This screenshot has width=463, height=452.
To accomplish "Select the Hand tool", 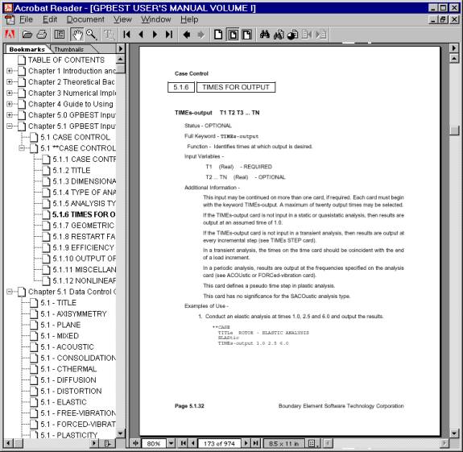I will [77, 35].
